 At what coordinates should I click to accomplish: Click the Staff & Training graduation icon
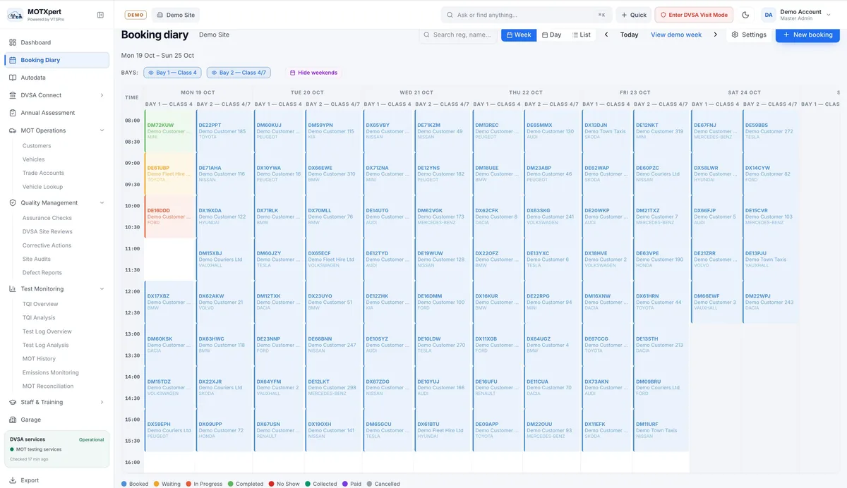13,402
